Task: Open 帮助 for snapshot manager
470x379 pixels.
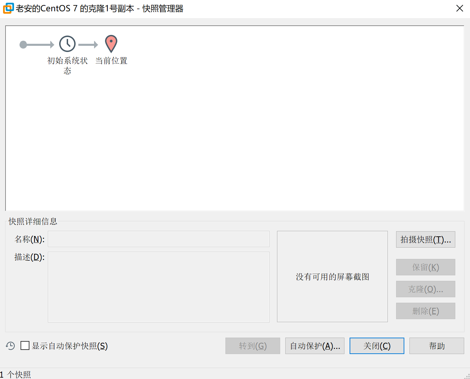Action: (x=437, y=346)
